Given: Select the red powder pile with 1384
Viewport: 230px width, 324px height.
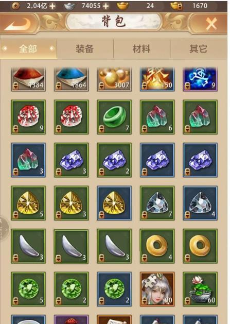Looking at the screenshot, I should [x=28, y=79].
